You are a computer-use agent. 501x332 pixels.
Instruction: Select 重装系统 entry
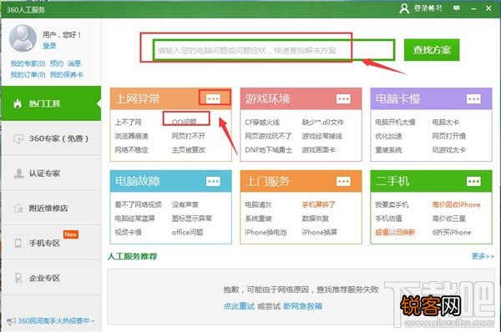click(x=389, y=150)
